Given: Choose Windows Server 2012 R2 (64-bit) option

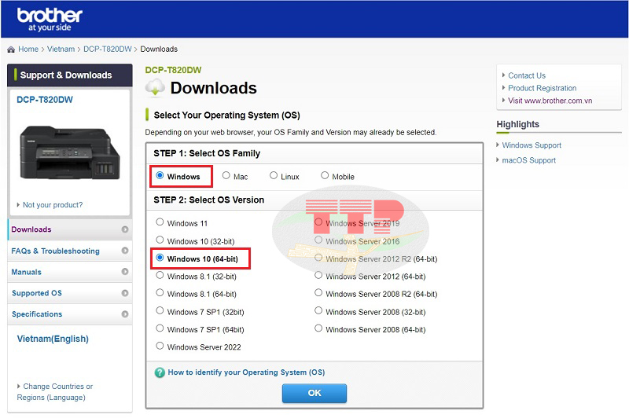Looking at the screenshot, I should point(318,258).
